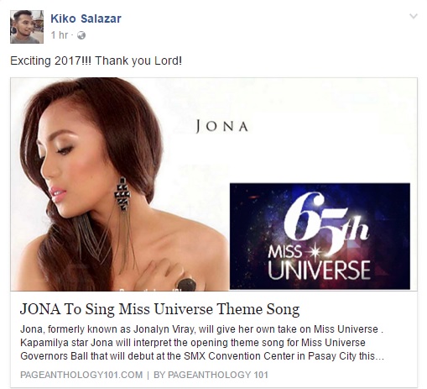
Task: Click the 'BY PAGEANTHOLOGY 101' author label
Action: pos(211,375)
